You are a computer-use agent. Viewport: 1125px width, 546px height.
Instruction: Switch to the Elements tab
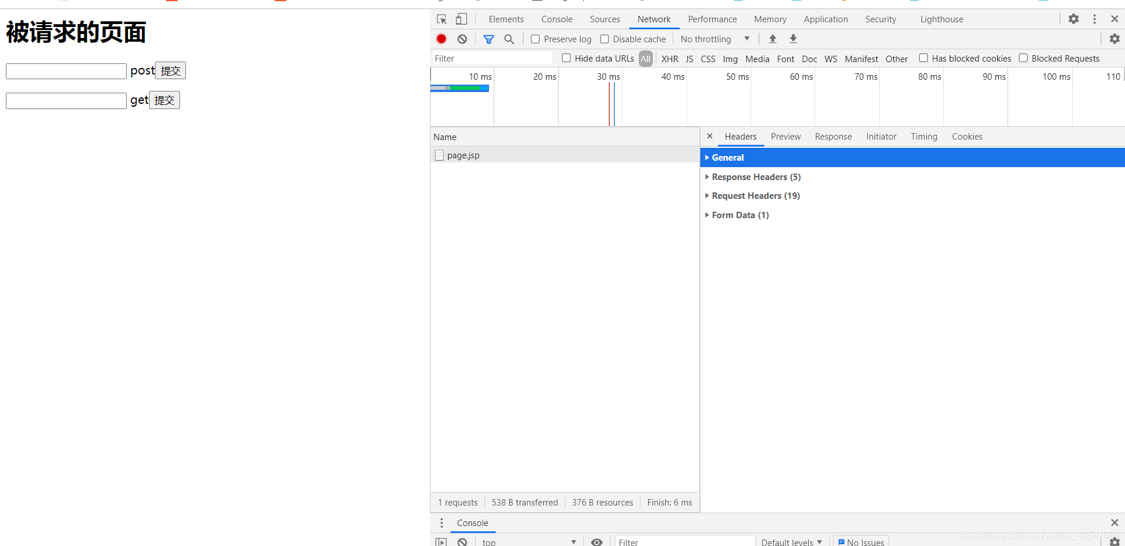(506, 19)
